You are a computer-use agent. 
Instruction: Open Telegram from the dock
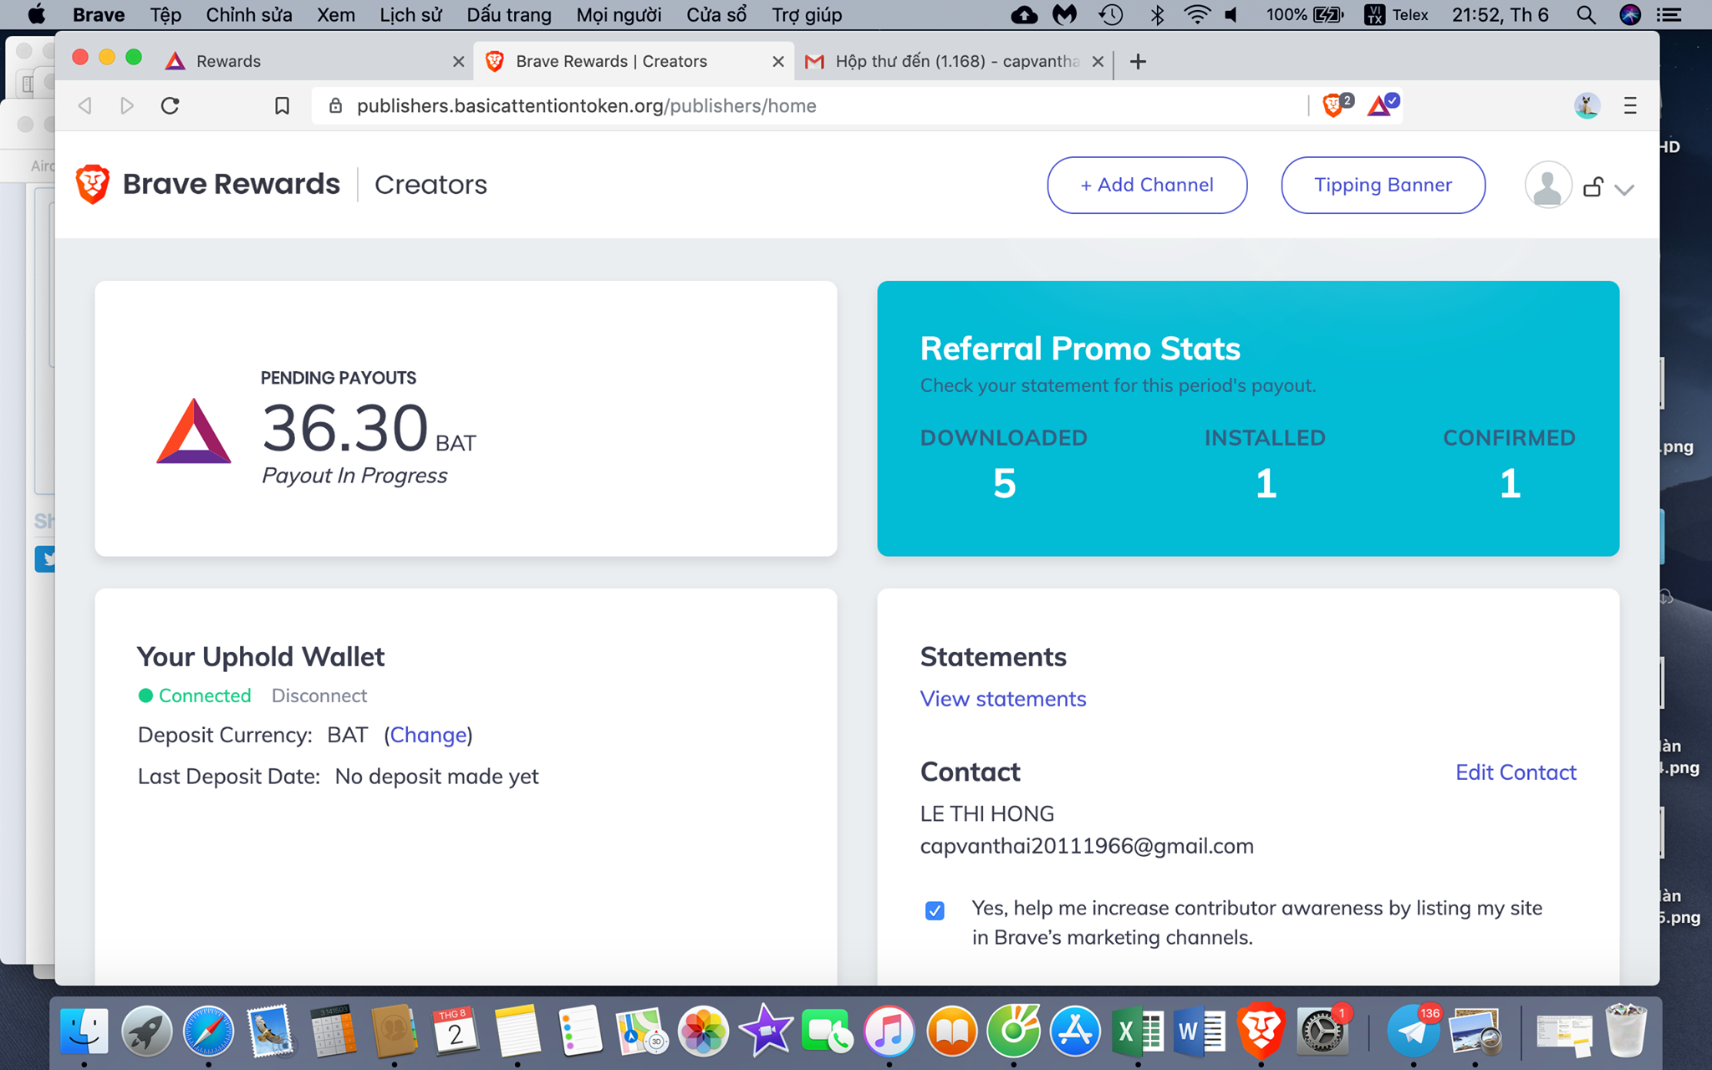[1413, 1032]
